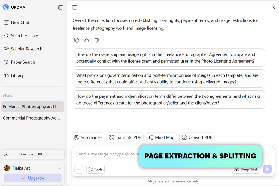Click Convert PDF quick action
The image size is (279, 186).
[197, 138]
